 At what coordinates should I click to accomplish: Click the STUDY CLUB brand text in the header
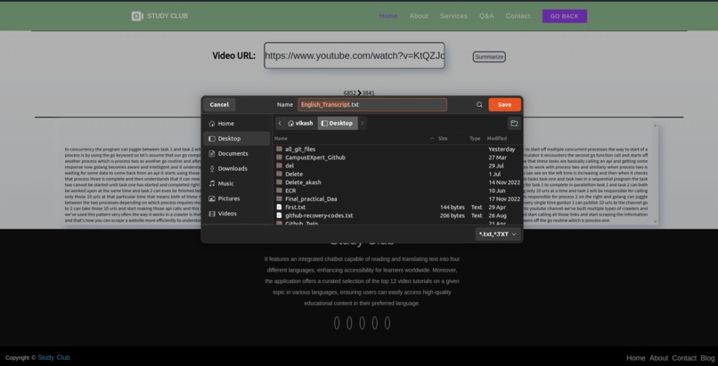coord(167,16)
